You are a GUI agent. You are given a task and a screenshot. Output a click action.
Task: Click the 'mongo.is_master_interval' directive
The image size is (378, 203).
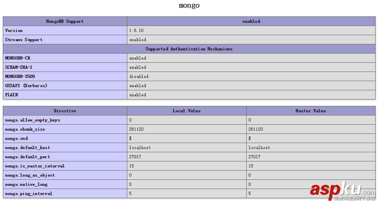coord(35,166)
